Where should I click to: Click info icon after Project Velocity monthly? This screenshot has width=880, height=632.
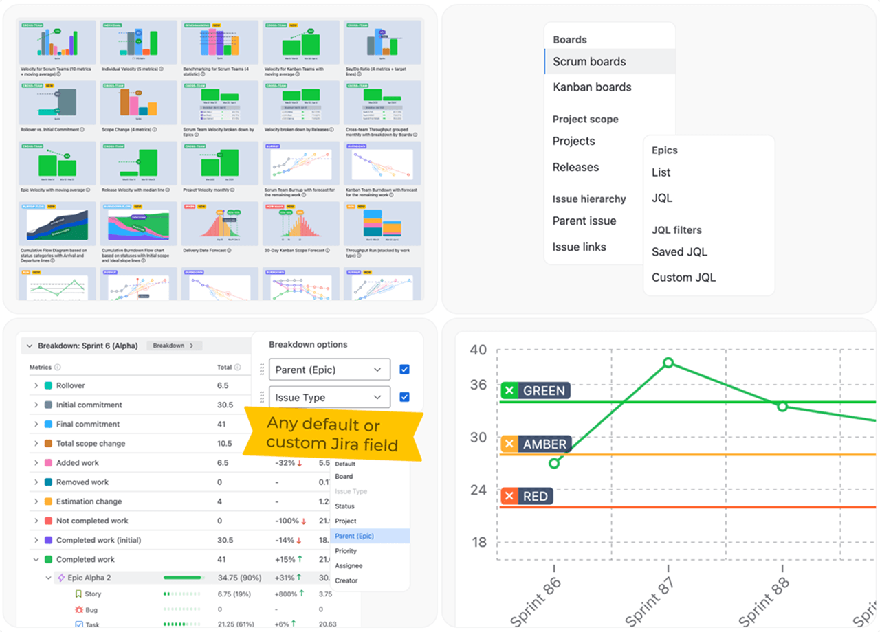(x=232, y=190)
